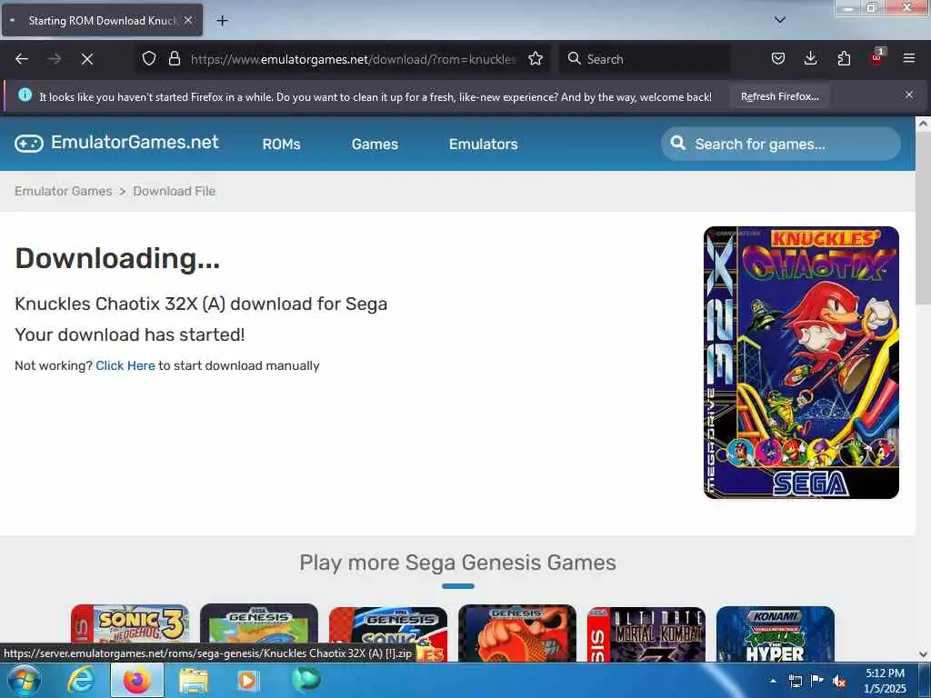Click the Firefox Search box
931x698 pixels.
pos(645,59)
